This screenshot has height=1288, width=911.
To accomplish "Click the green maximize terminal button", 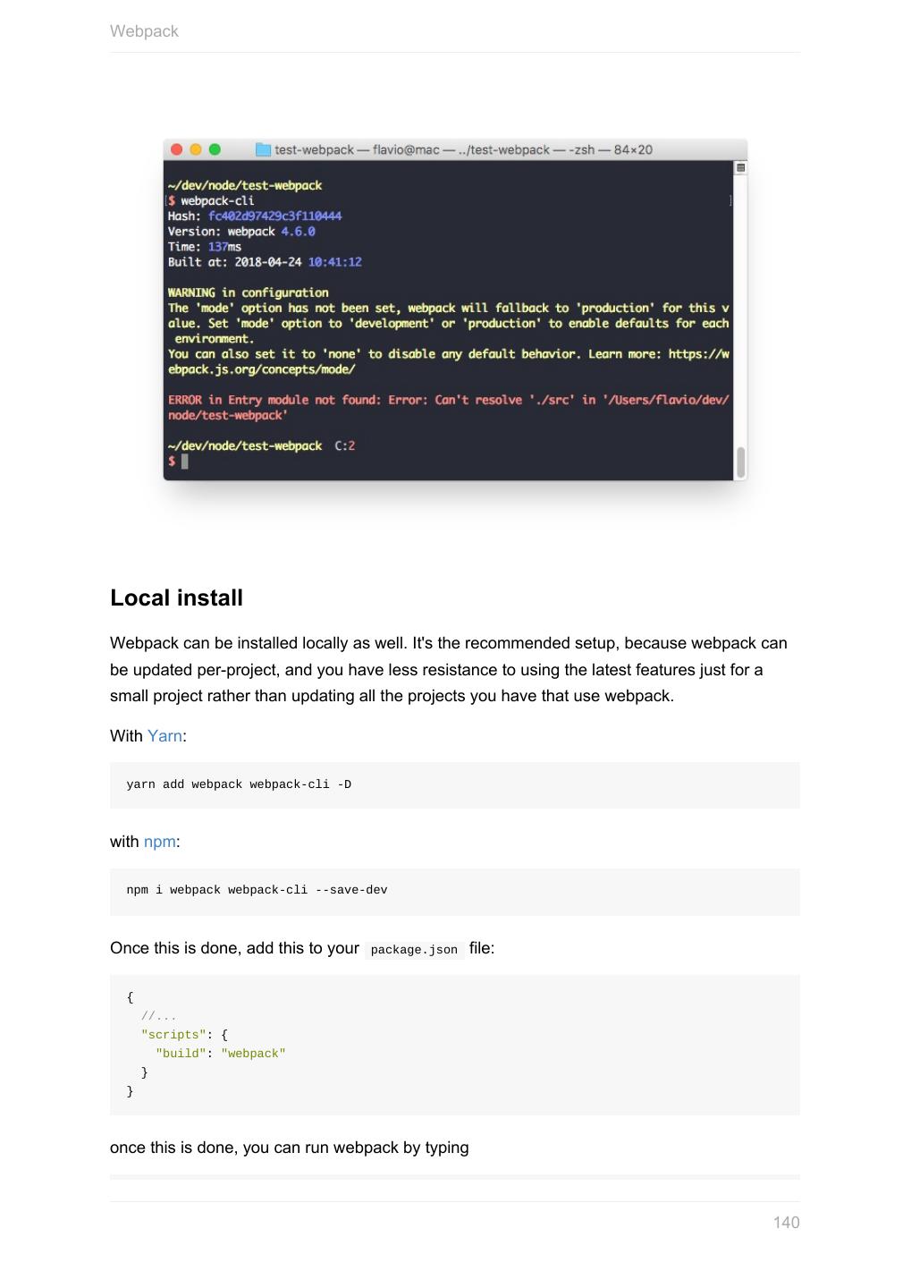I will (215, 149).
